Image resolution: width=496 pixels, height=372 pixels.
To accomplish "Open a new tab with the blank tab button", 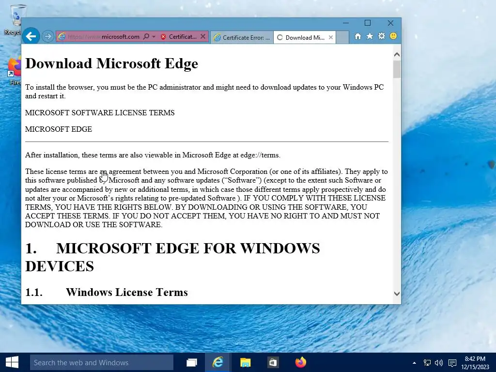I will 342,37.
